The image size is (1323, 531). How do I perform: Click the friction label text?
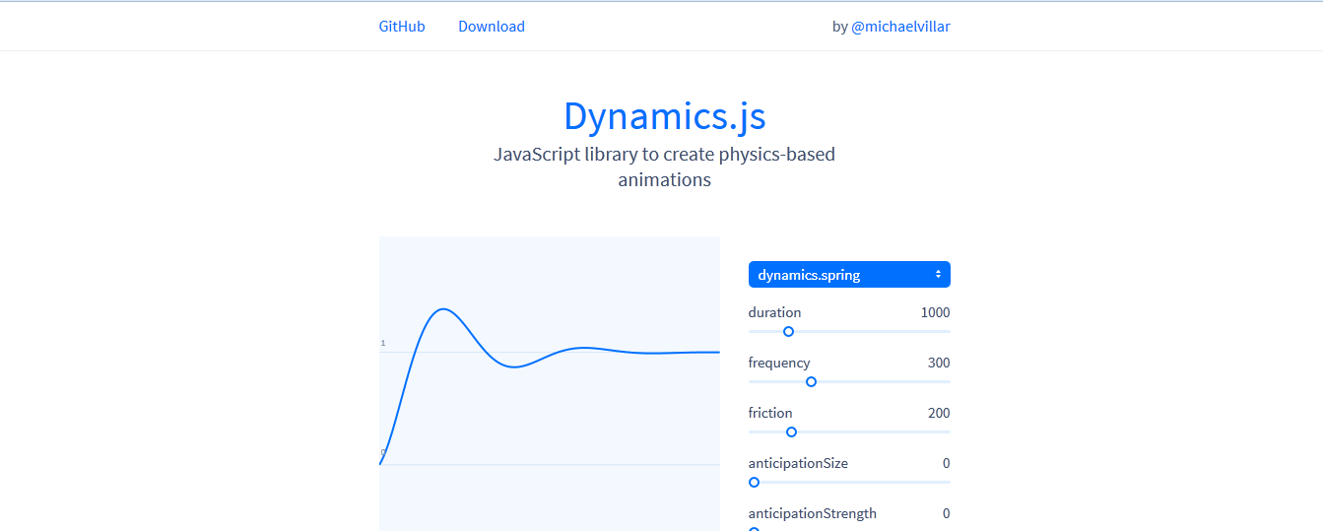(x=770, y=413)
